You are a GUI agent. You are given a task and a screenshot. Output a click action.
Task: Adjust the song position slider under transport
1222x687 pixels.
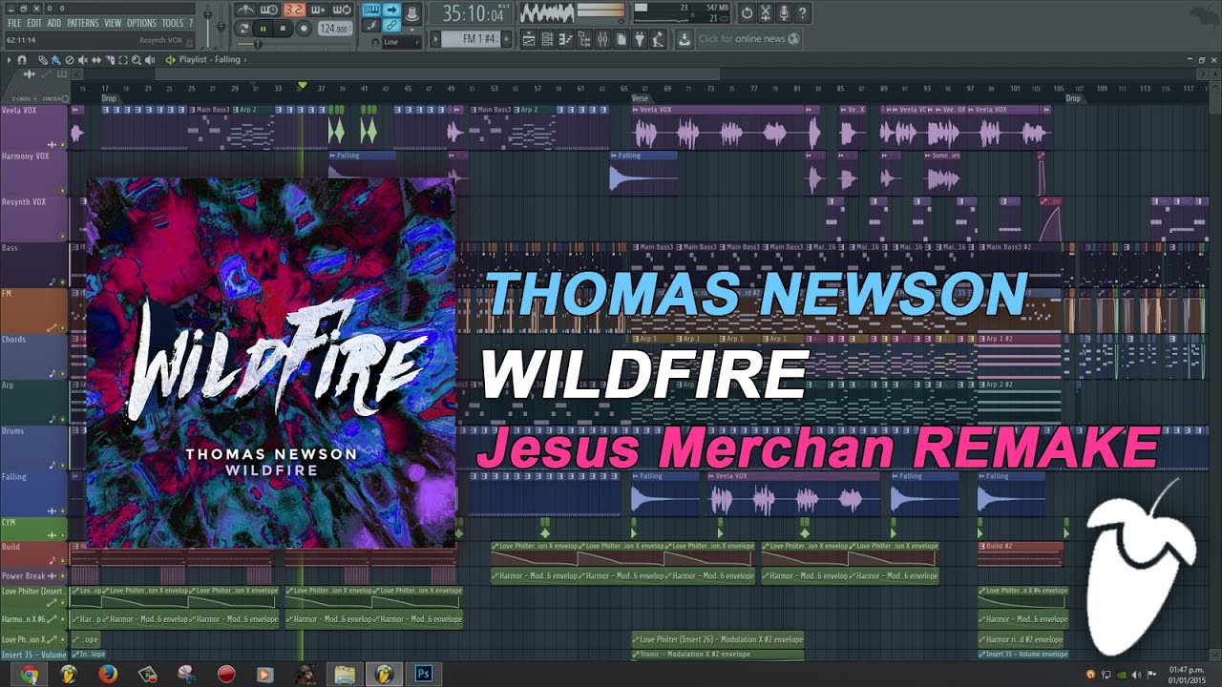[293, 44]
